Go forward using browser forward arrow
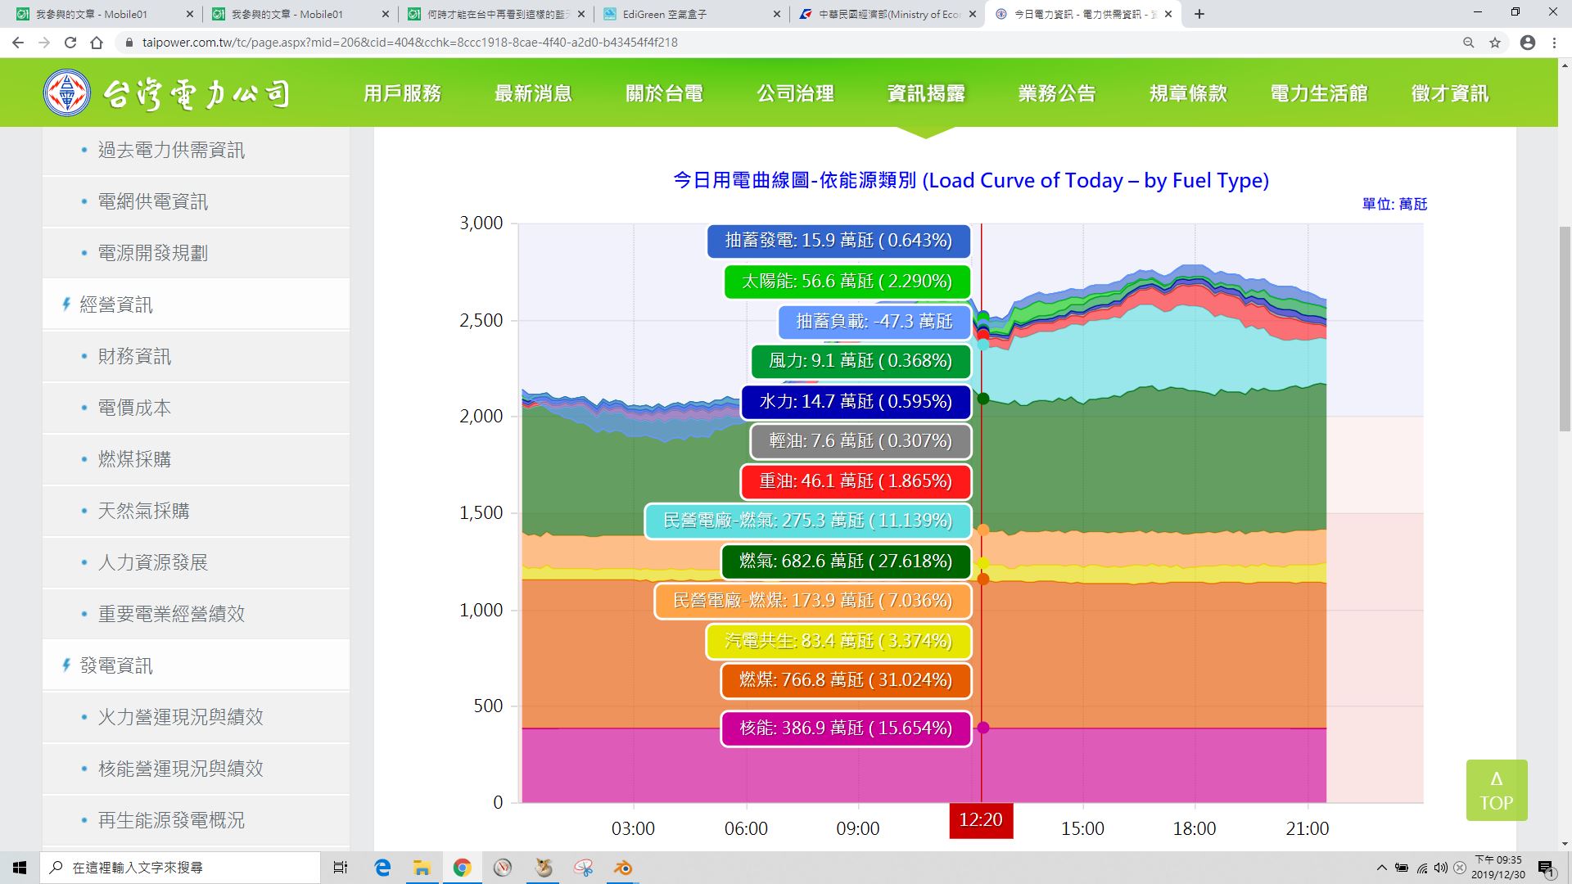The image size is (1572, 884). tap(44, 43)
